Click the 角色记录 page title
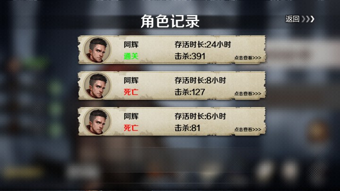The image size is (340, 191). point(170,21)
